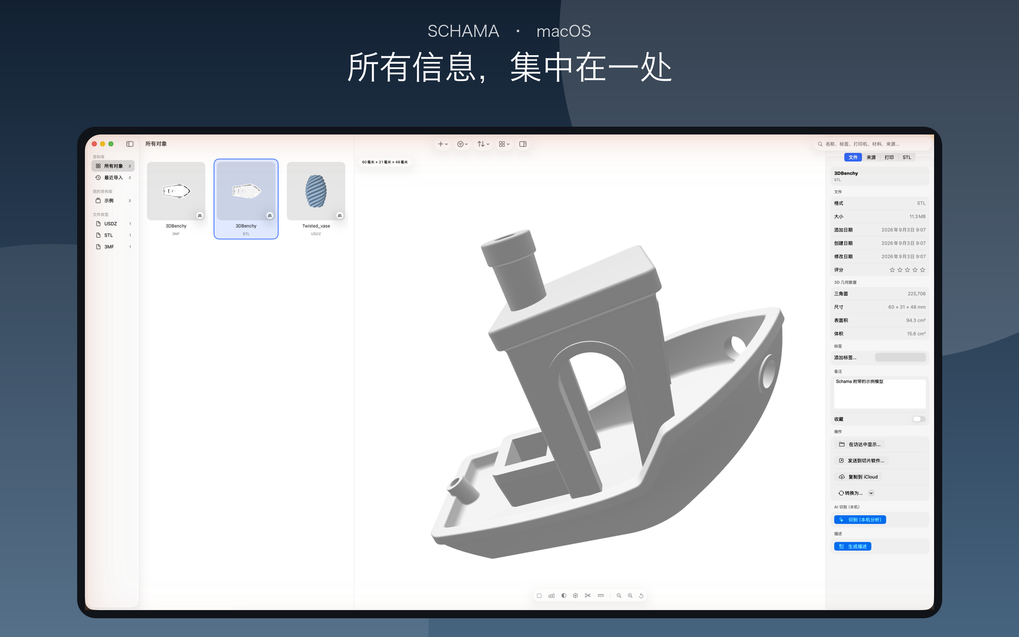Click the 生成描述 button
Image resolution: width=1019 pixels, height=637 pixels.
pyautogui.click(x=852, y=546)
